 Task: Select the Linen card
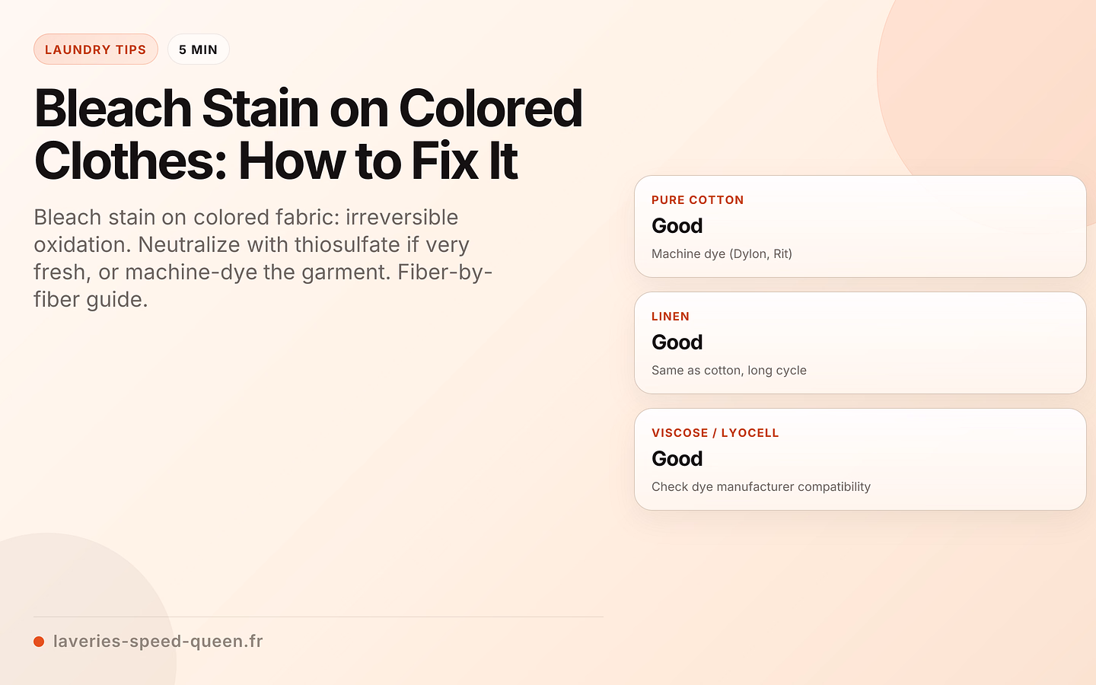click(x=860, y=342)
